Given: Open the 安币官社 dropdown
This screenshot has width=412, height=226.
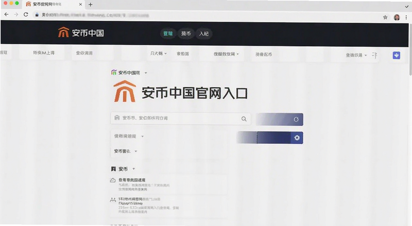Looking at the screenshot, I should 126,152.
